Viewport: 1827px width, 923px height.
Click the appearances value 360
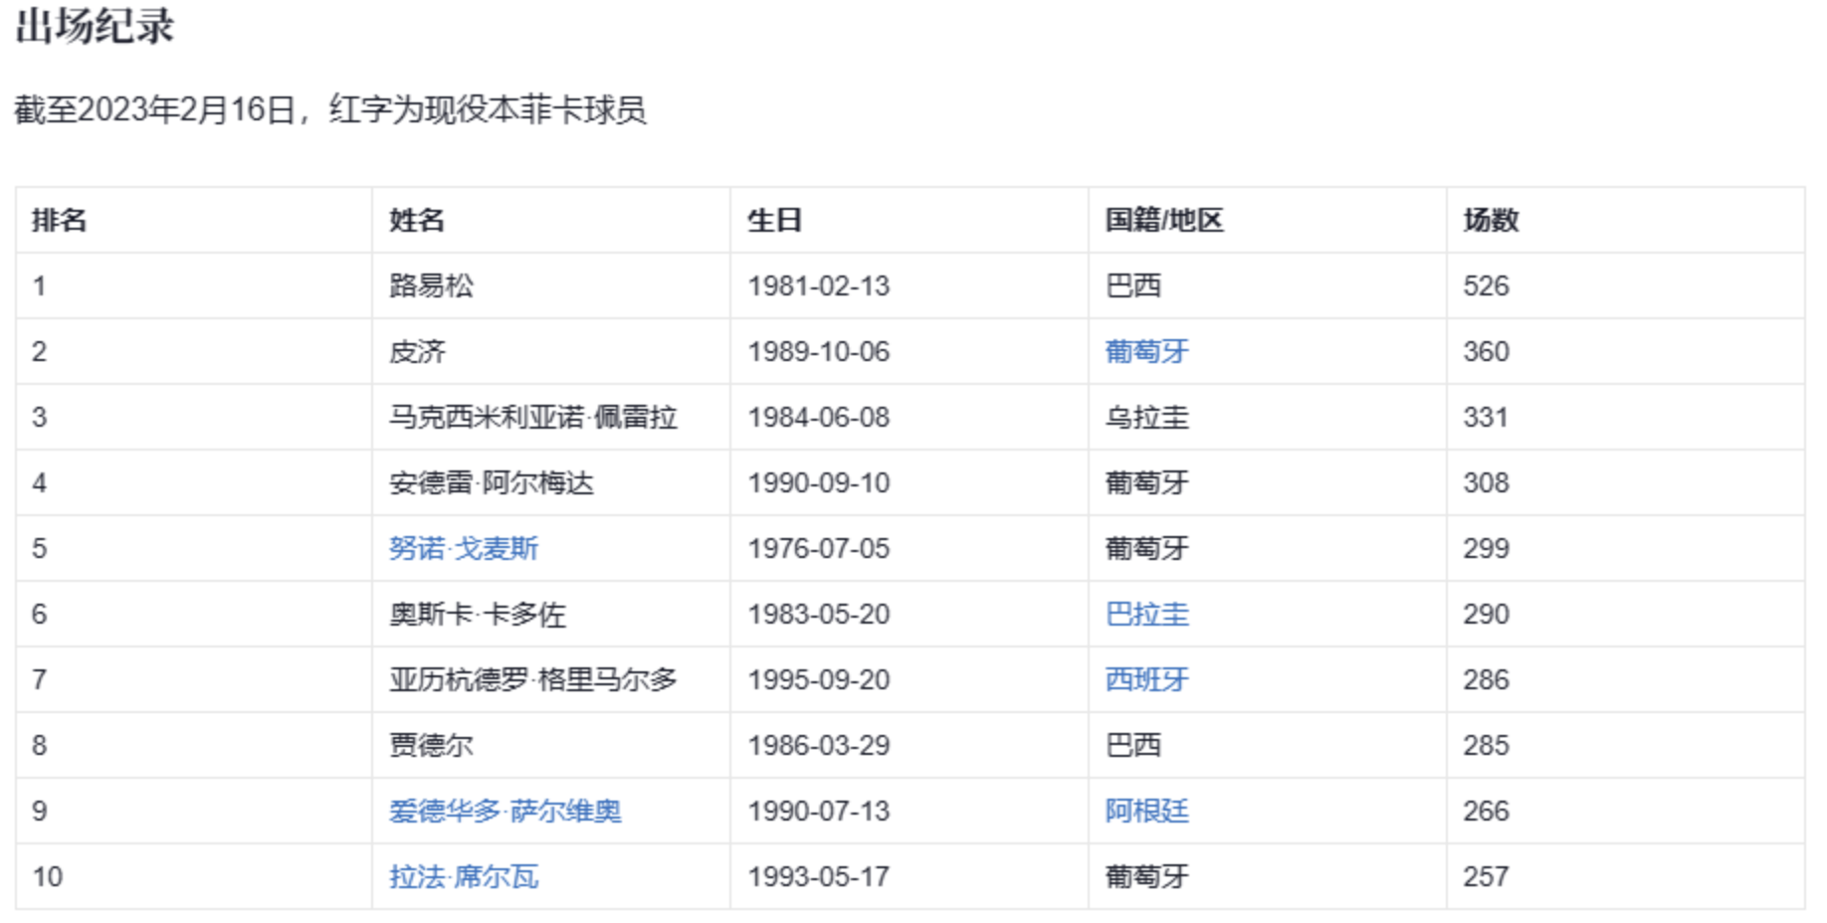[1487, 351]
